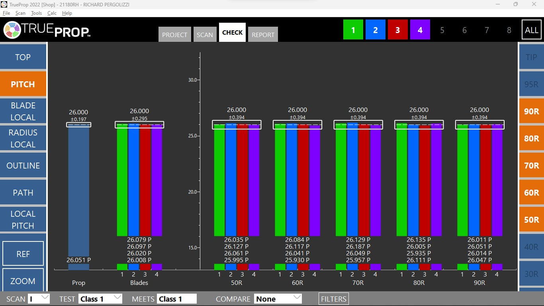Toggle blade 3 red selector
The image size is (544, 306).
(397, 30)
